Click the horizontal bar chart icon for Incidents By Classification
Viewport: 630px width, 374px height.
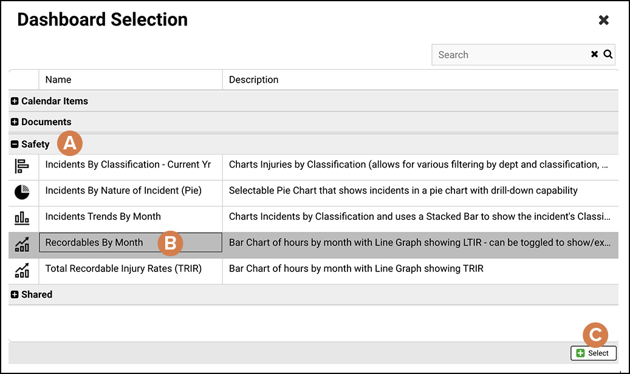pos(22,166)
